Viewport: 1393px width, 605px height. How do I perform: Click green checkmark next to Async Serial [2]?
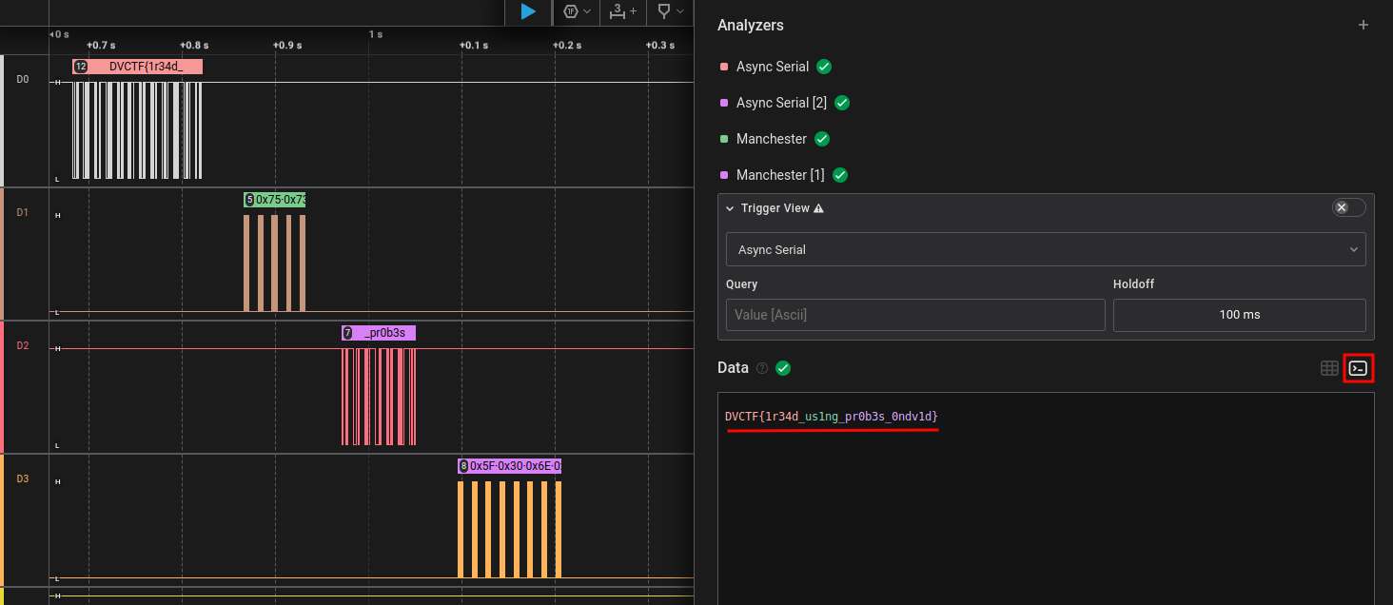point(842,103)
